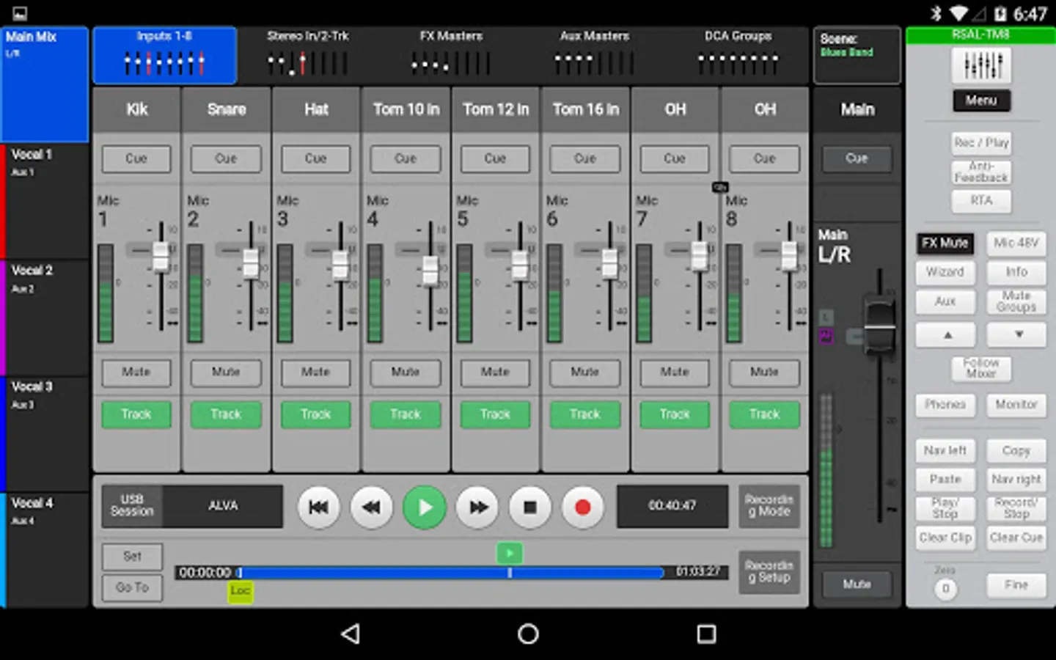Screen dimensions: 1056x660
Task: Tap the Android home button
Action: tap(528, 634)
